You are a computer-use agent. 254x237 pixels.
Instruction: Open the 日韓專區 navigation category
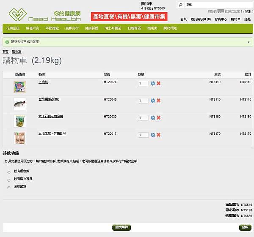pyautogui.click(x=134, y=28)
